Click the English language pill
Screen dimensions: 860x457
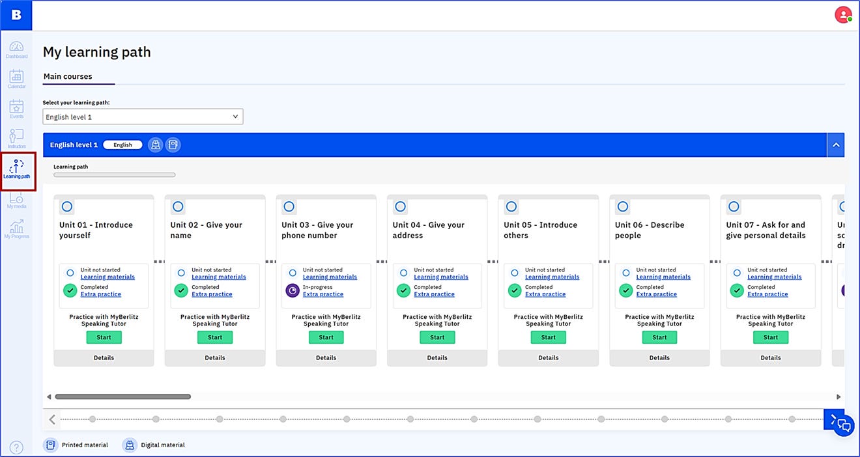click(122, 145)
